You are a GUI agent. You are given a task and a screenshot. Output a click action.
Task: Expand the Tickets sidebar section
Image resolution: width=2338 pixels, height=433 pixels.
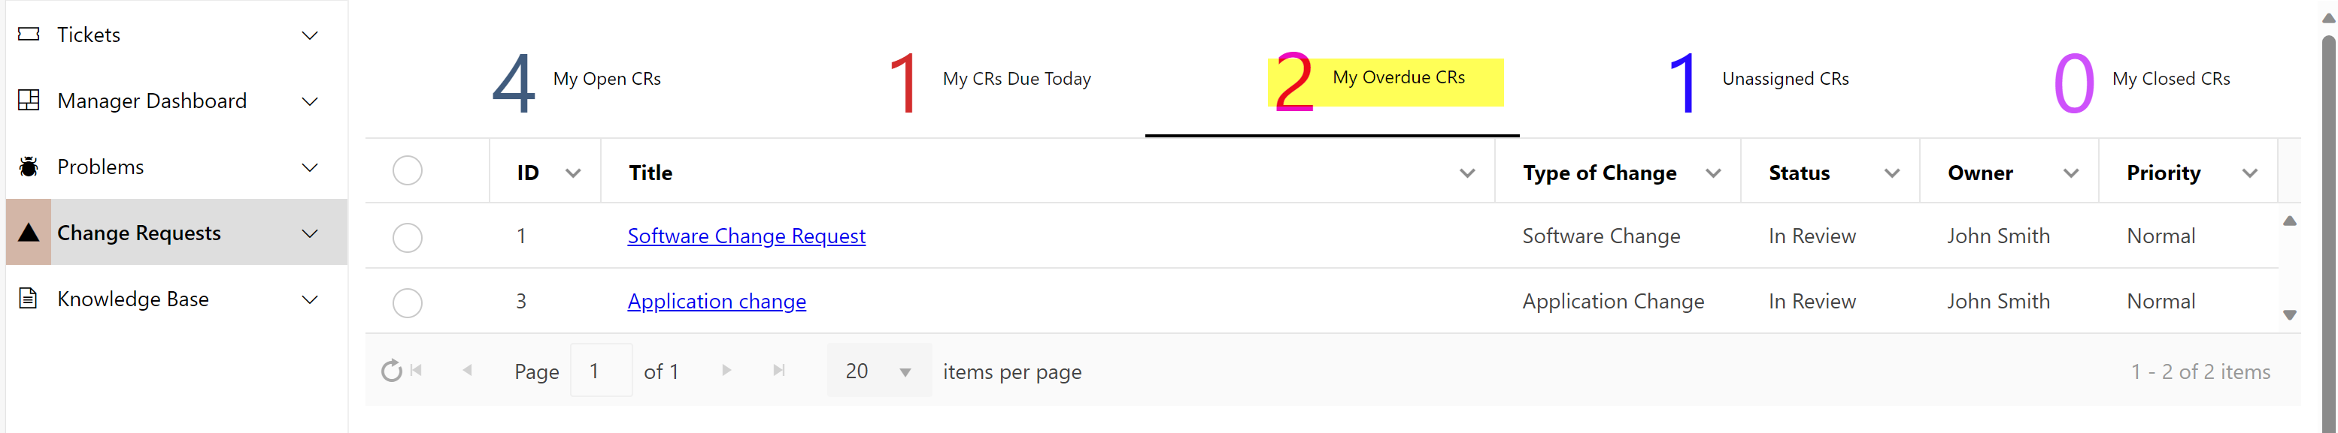tap(310, 35)
